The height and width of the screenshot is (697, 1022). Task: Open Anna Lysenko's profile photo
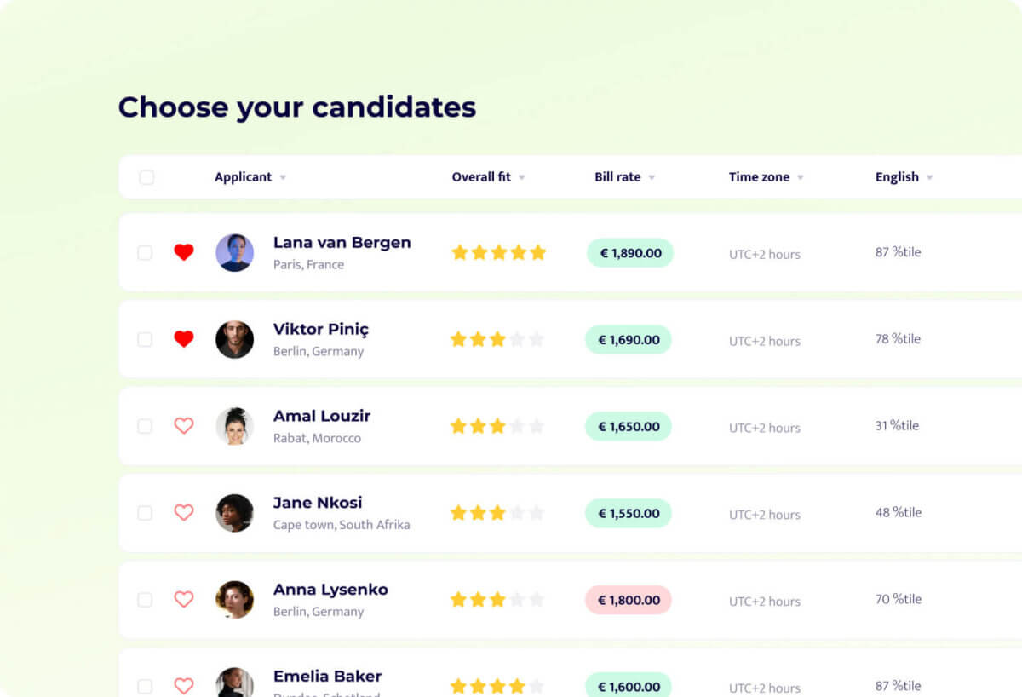click(234, 600)
